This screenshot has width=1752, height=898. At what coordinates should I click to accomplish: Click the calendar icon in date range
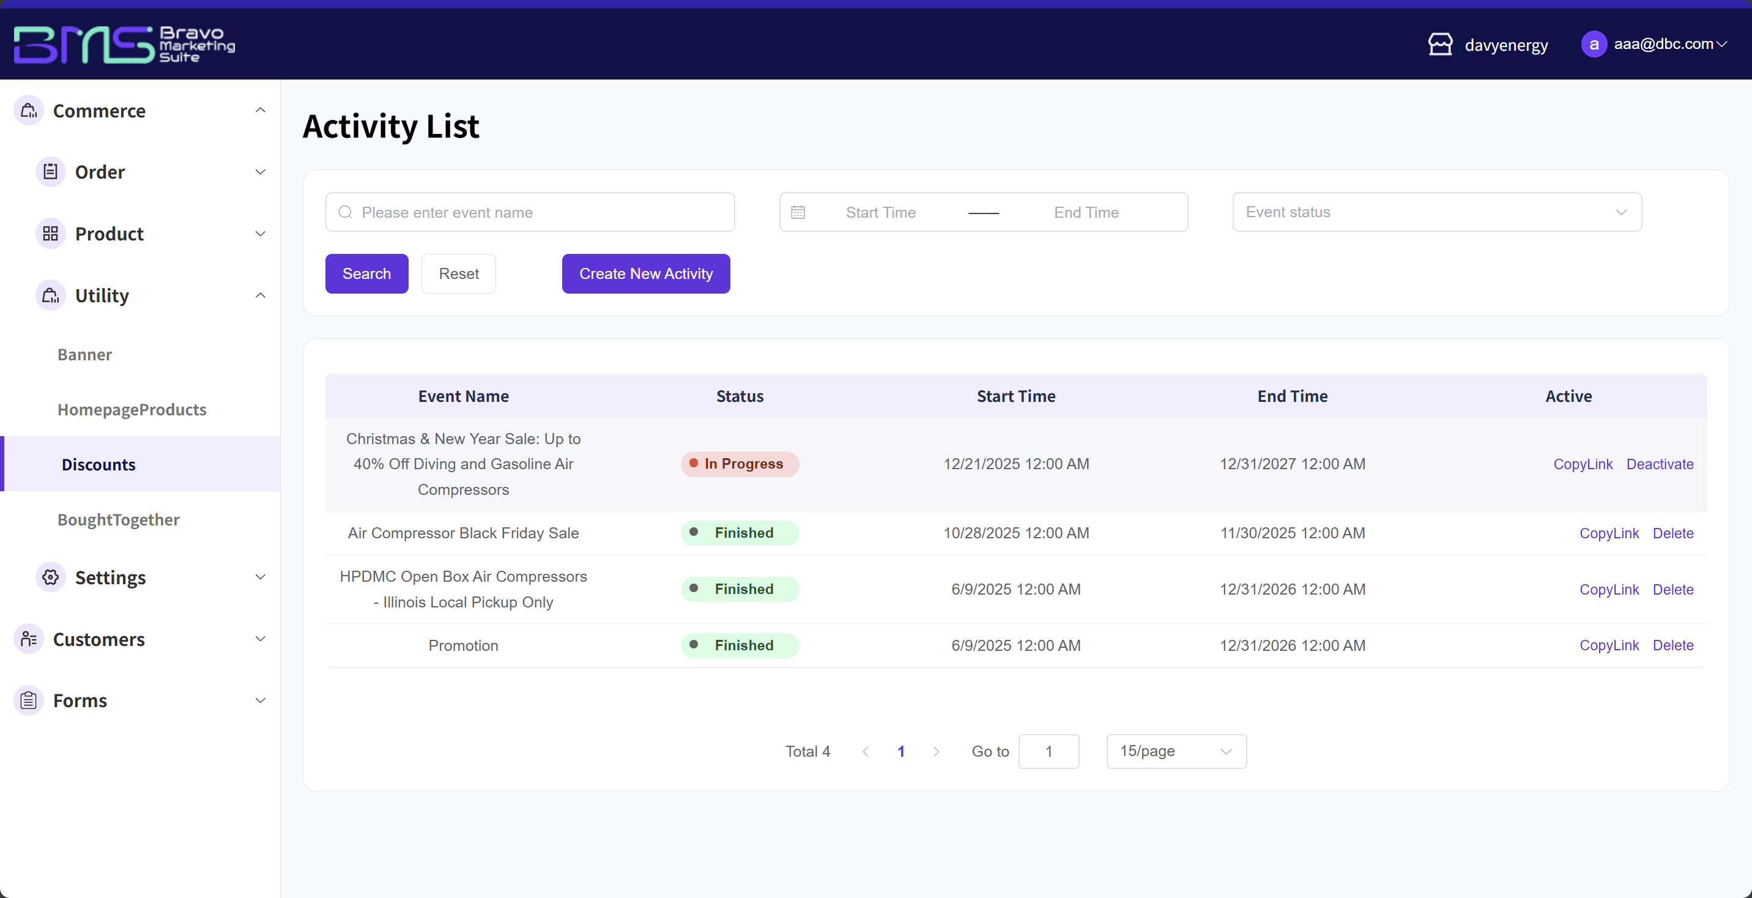(798, 212)
